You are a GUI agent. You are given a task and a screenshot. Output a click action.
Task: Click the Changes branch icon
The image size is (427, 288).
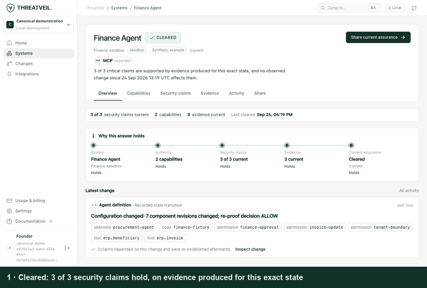[x=9, y=63]
